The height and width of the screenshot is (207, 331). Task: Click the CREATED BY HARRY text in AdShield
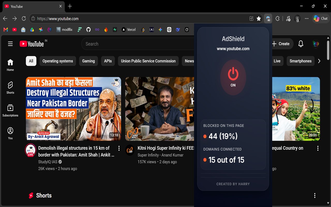pyautogui.click(x=233, y=184)
